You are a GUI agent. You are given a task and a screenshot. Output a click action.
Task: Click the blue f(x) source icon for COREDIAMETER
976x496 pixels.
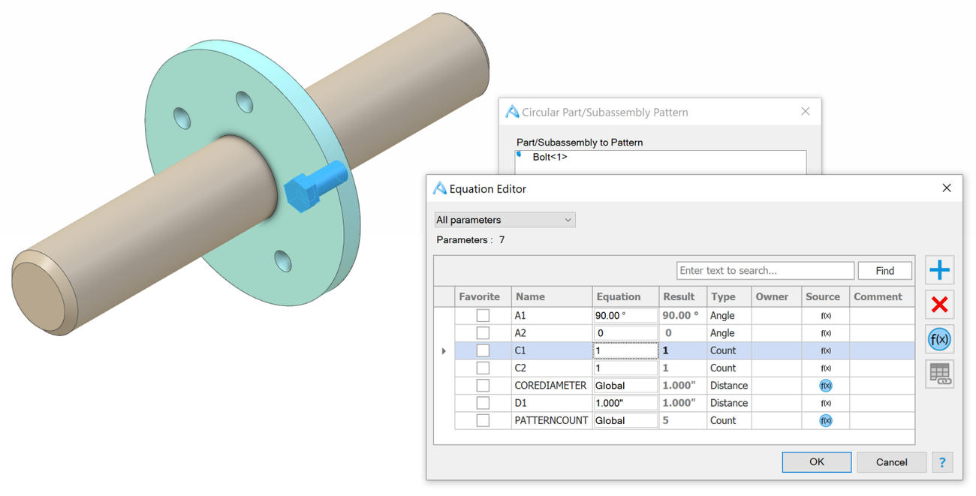point(826,386)
